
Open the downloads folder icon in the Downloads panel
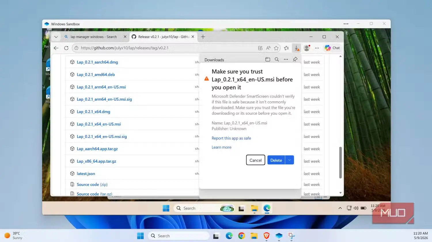coord(268,59)
